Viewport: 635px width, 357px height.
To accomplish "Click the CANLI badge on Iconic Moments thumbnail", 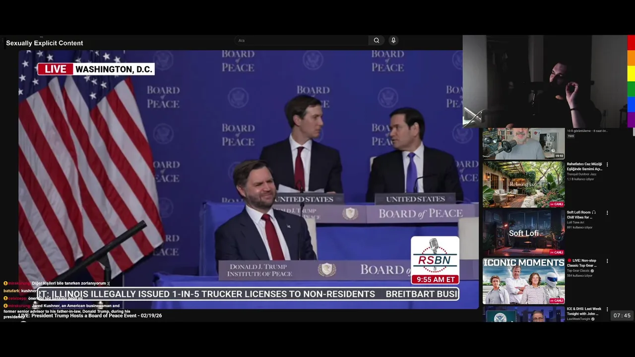I will click(556, 300).
